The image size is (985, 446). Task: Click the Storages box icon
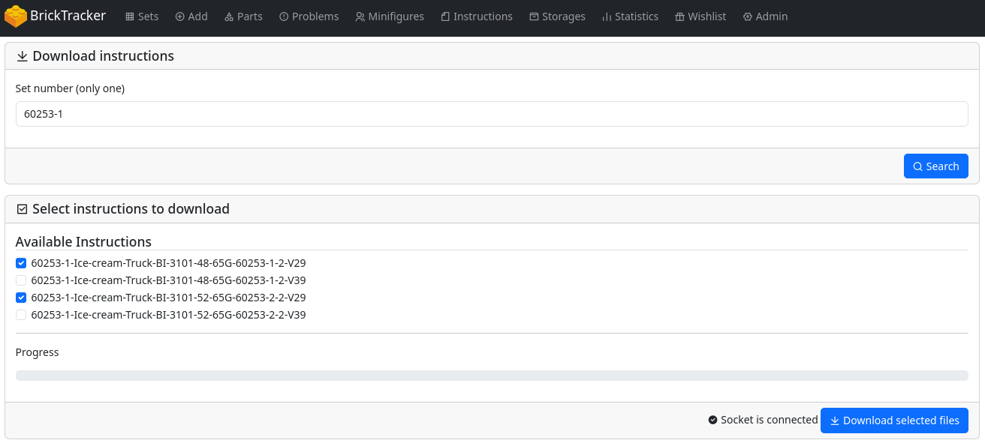(534, 16)
